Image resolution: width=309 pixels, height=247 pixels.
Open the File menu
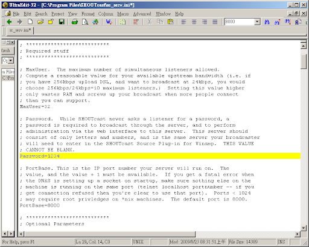[x=16, y=14]
